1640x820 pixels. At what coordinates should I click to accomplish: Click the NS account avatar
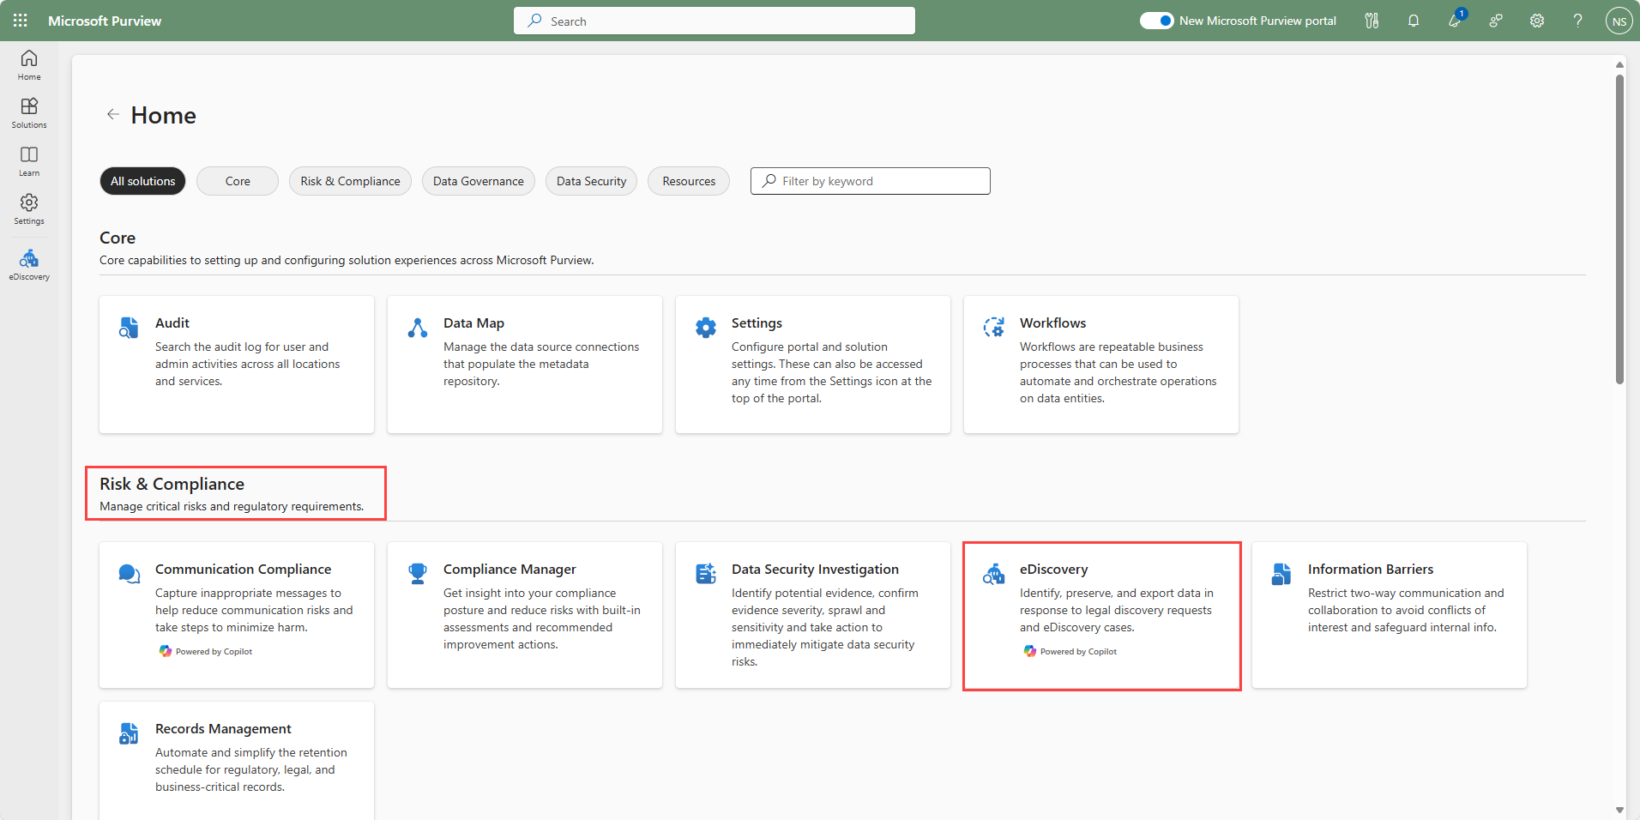click(1619, 21)
